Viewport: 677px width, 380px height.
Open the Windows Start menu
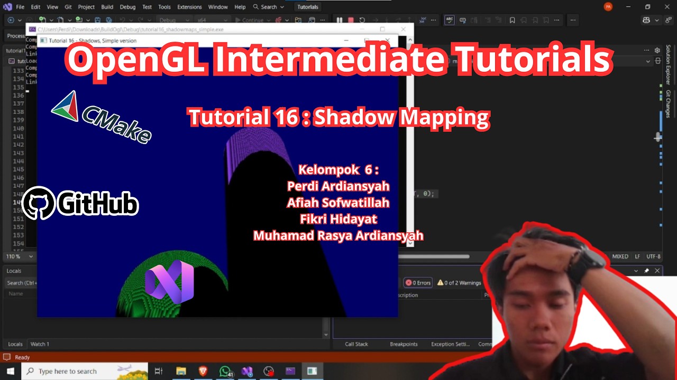tap(10, 371)
